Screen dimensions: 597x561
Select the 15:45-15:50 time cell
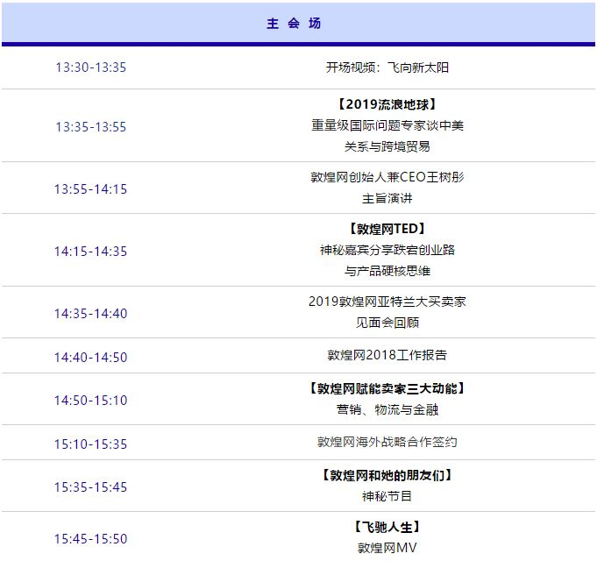(90, 539)
